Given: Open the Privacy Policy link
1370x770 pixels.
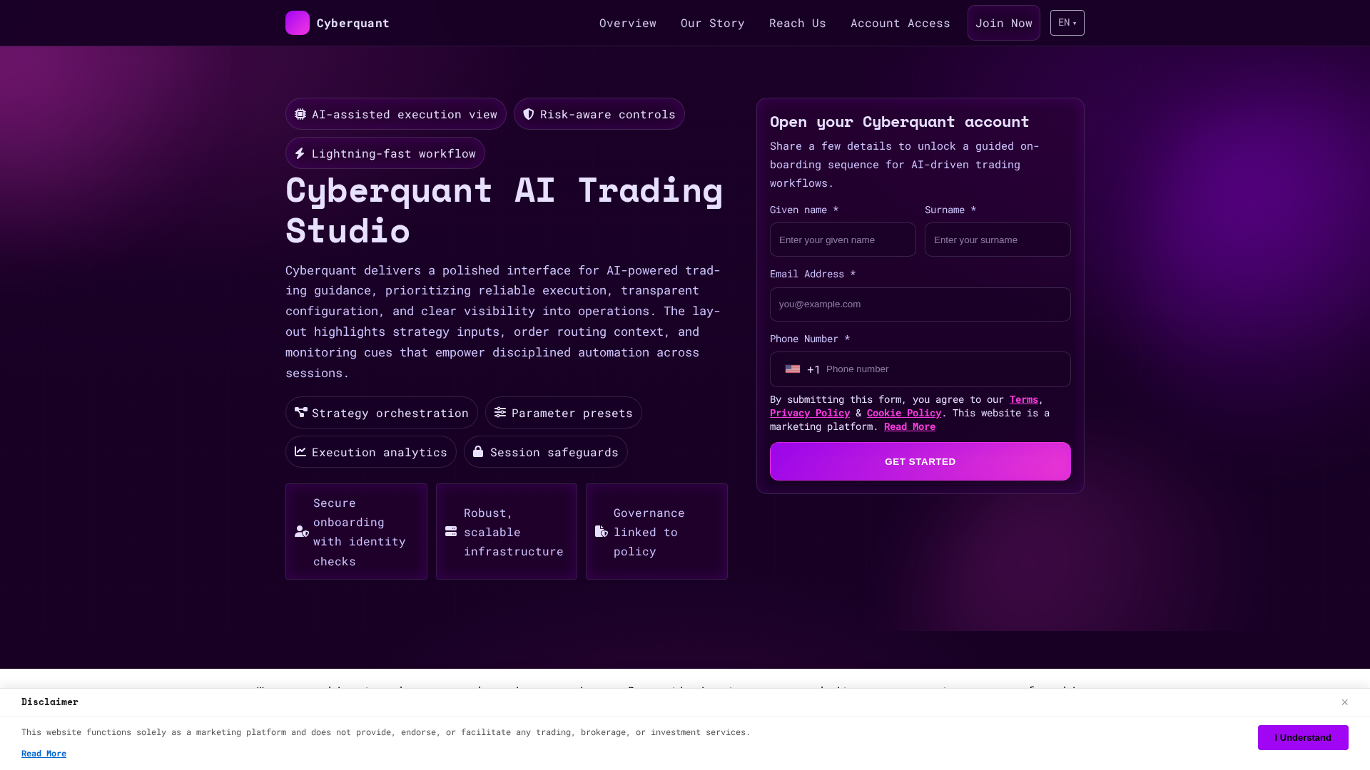Looking at the screenshot, I should click(810, 413).
